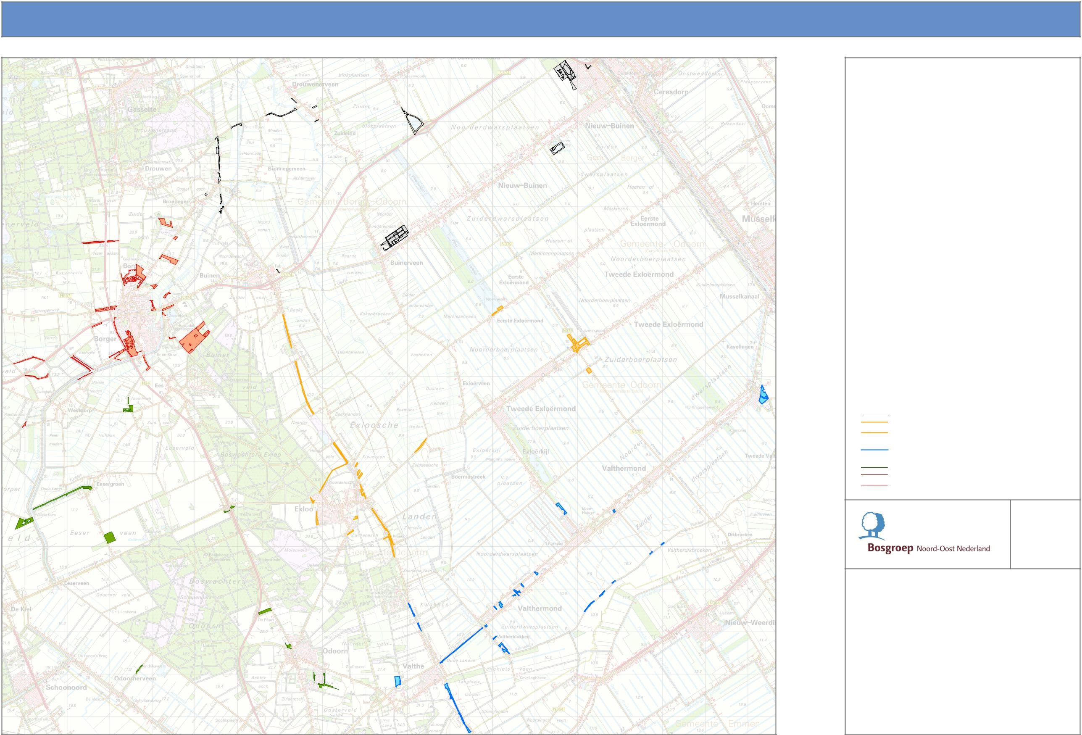Click the Gemeente Emmen label
The height and width of the screenshot is (735, 1082).
coord(717,724)
